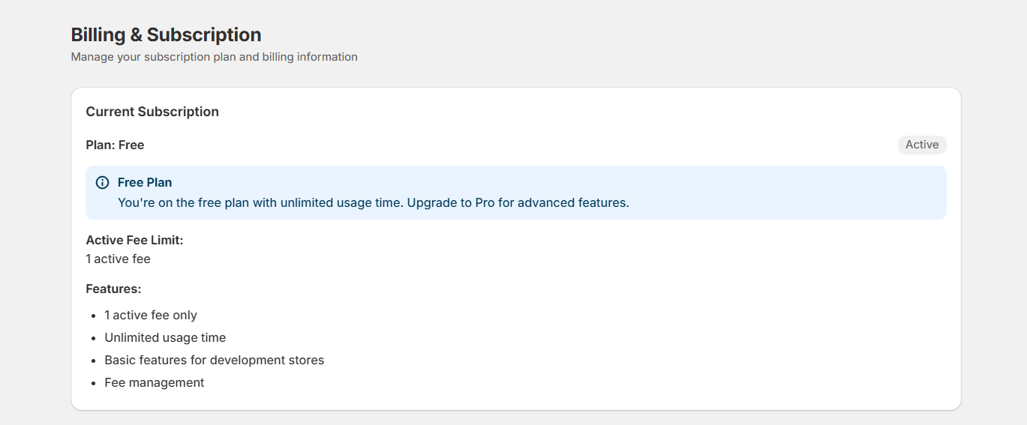
Task: Click the bullet beside '1 active fee only'
Action: [x=93, y=316]
